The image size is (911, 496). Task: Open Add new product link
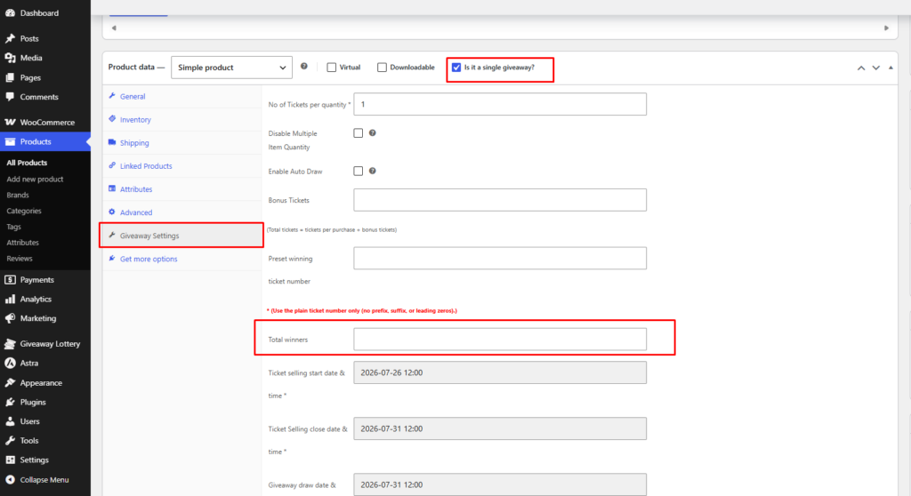pyautogui.click(x=35, y=179)
